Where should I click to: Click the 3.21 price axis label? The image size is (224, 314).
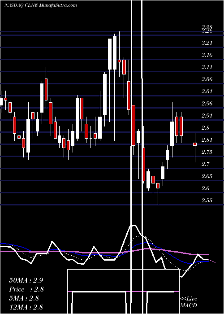point(207,43)
